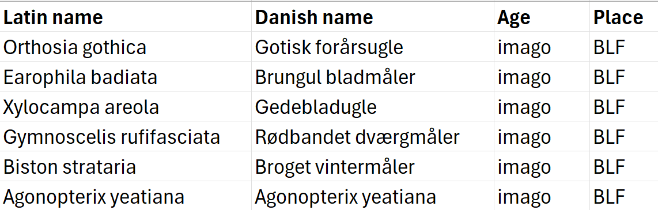Click the Gymnoscelis rufifasciata cell
The width and height of the screenshot is (658, 210).
(126, 137)
